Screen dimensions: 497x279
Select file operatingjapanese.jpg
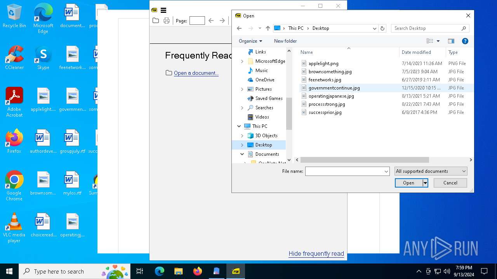point(331,96)
